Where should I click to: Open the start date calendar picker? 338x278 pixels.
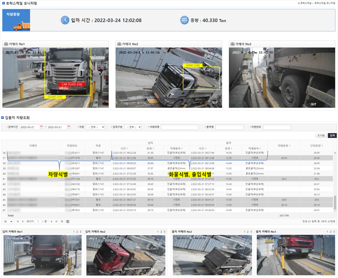[41, 127]
